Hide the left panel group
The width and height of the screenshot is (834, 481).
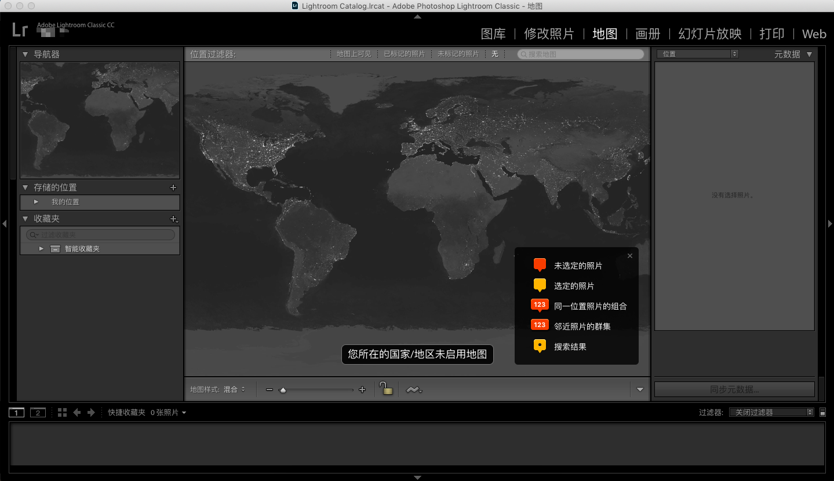(4, 223)
